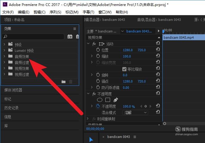Open the 帮助(H) menu
Viewport: 205px width, 143px height.
122,12
